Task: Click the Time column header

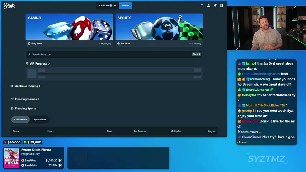Action: [x=109, y=131]
